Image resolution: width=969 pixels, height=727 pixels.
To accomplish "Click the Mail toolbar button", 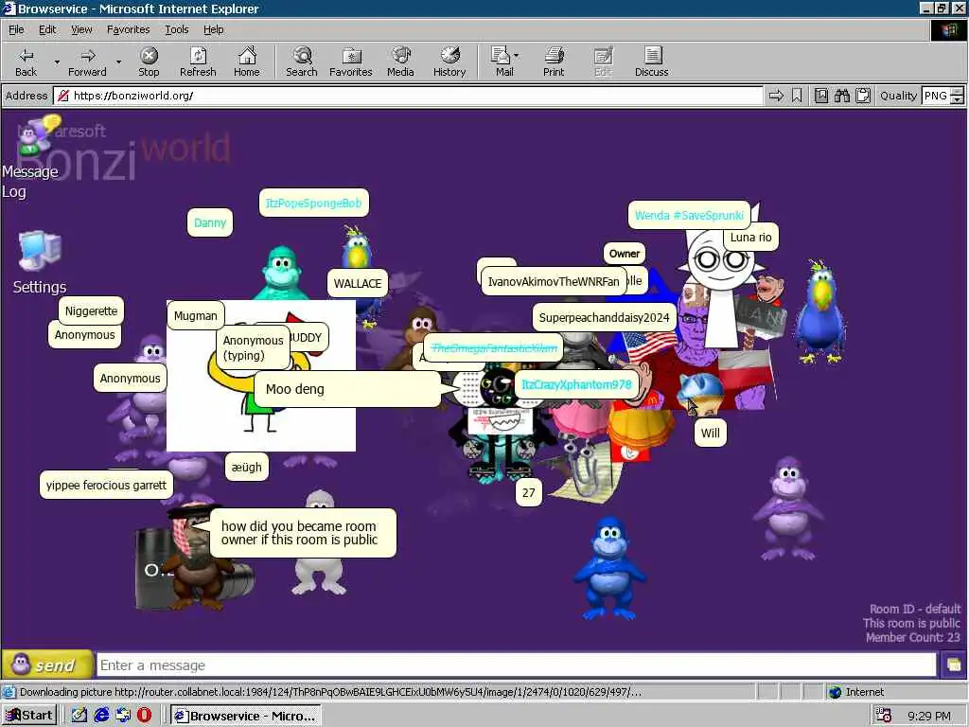I will click(503, 62).
